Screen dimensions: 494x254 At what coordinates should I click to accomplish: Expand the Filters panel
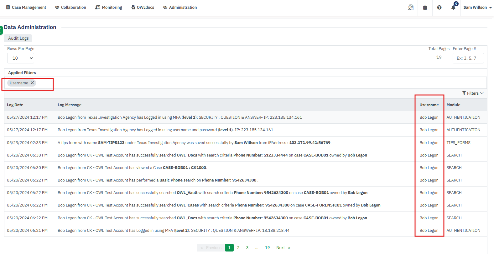coord(473,93)
